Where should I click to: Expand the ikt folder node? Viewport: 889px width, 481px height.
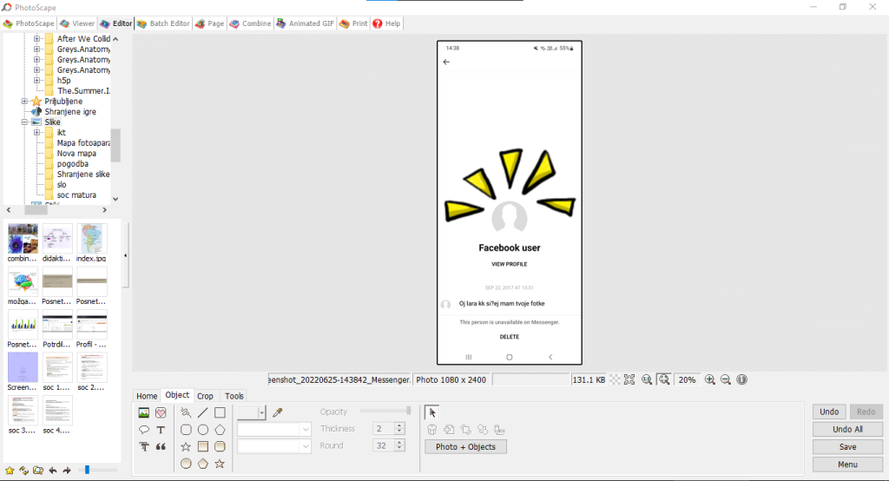36,132
